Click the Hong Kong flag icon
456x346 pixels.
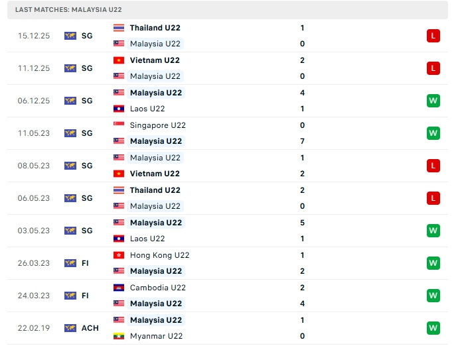tap(119, 255)
